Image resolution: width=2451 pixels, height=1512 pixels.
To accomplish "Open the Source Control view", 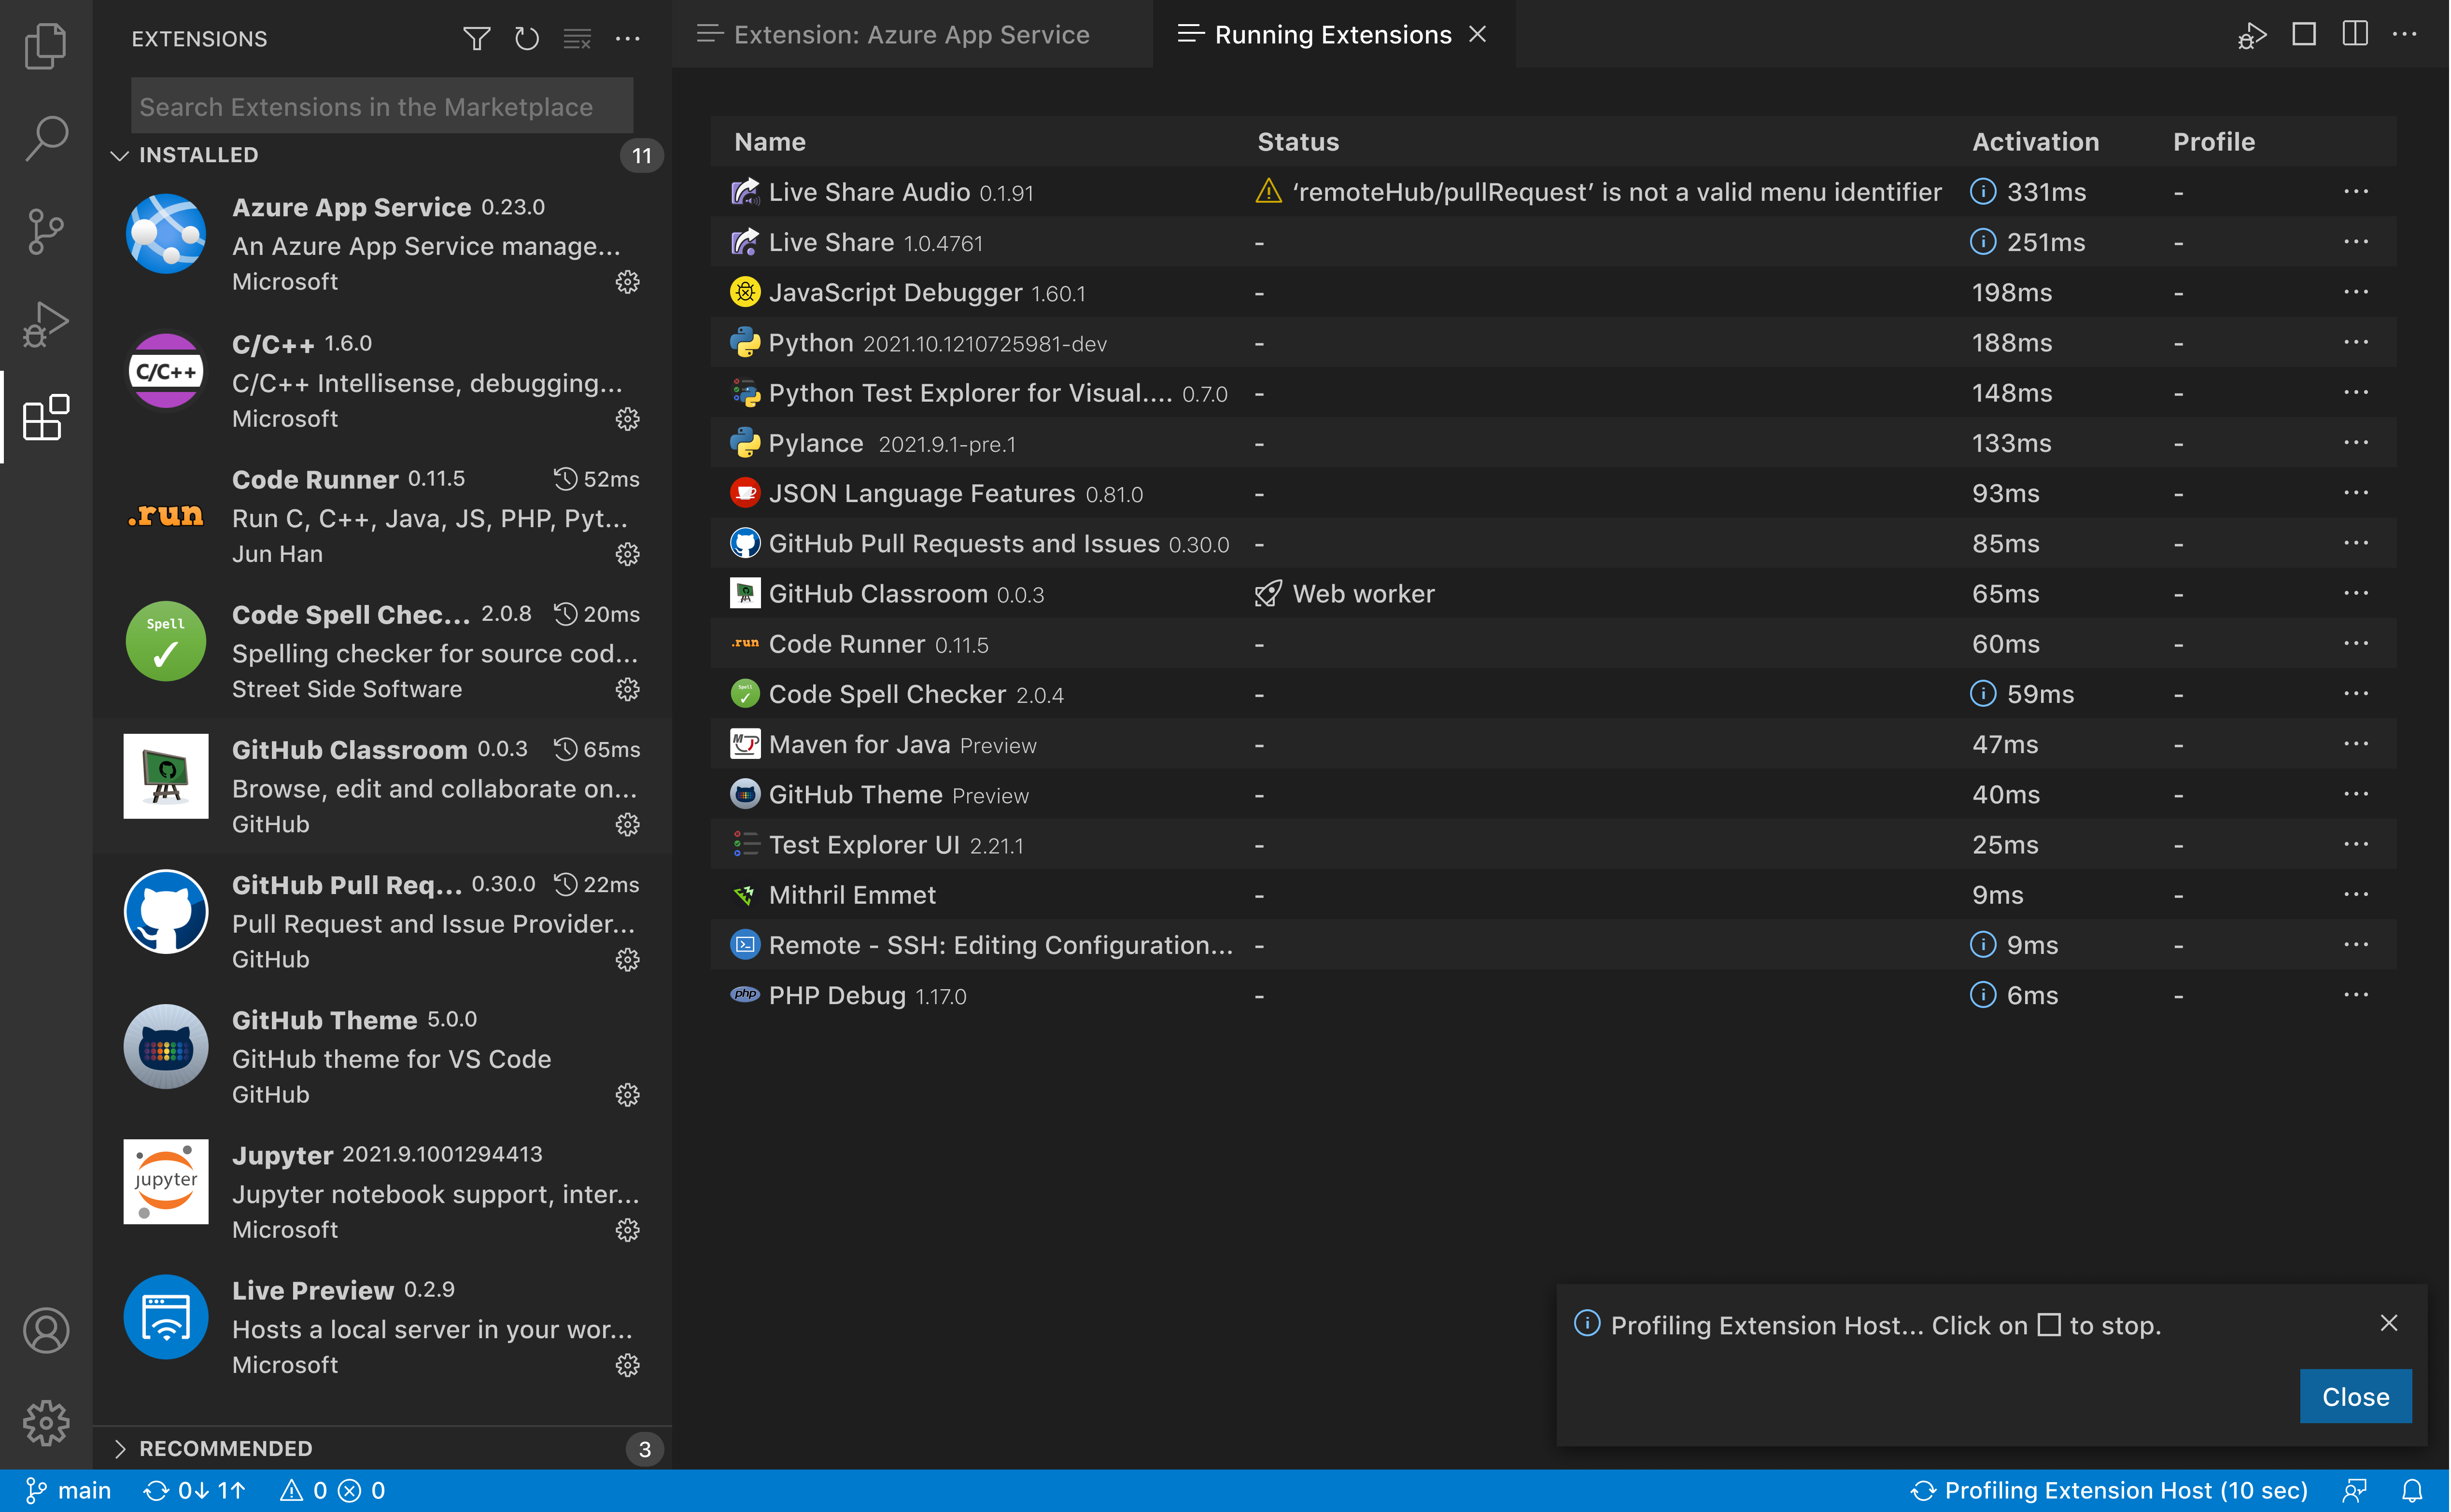I will coord(45,231).
